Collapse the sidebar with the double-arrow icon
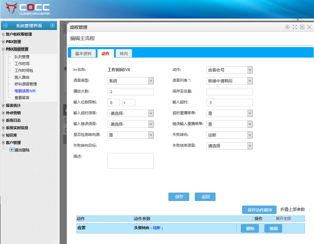Screen dimensions: 314x244 5,26
